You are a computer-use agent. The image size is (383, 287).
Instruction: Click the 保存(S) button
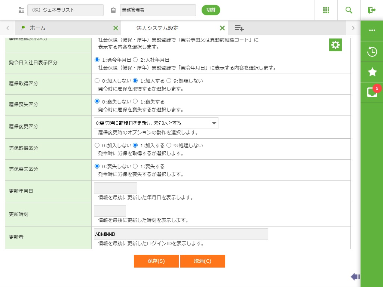click(x=156, y=261)
